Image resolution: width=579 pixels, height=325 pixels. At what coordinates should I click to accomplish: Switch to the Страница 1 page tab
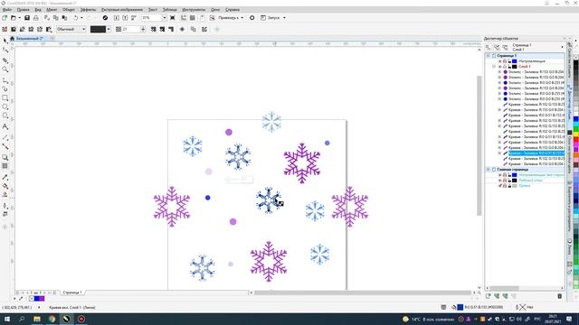pyautogui.click(x=72, y=292)
